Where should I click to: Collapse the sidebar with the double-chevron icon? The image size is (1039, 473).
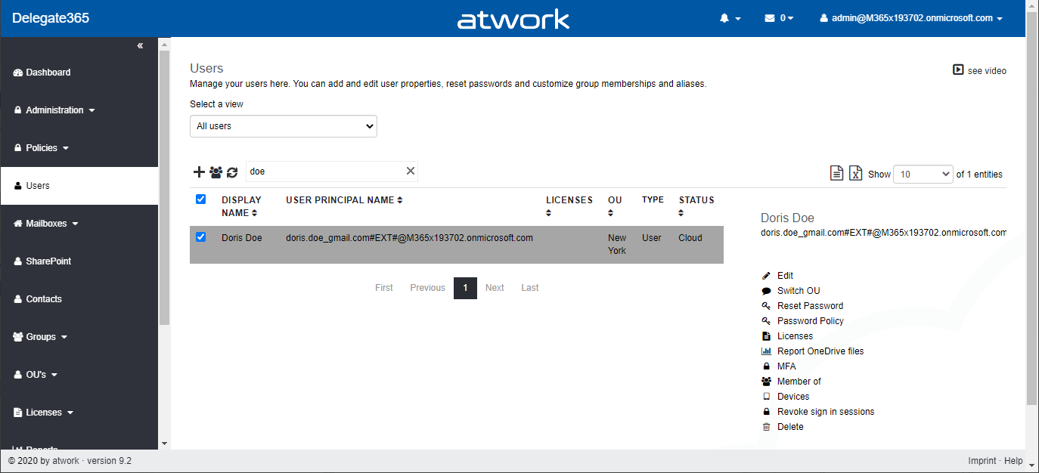point(140,46)
